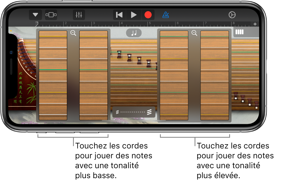Click the settings gear icon
The image size is (281, 182).
pyautogui.click(x=232, y=14)
